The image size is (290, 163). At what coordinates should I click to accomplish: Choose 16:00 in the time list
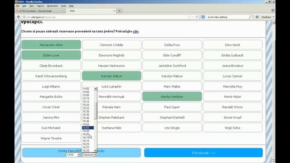(x=88, y=131)
